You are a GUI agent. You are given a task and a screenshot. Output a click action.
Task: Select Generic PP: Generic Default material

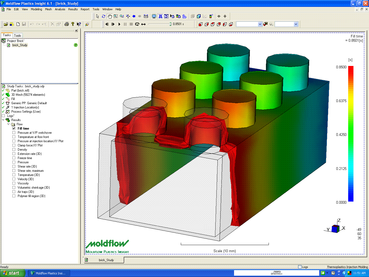(x=29, y=103)
